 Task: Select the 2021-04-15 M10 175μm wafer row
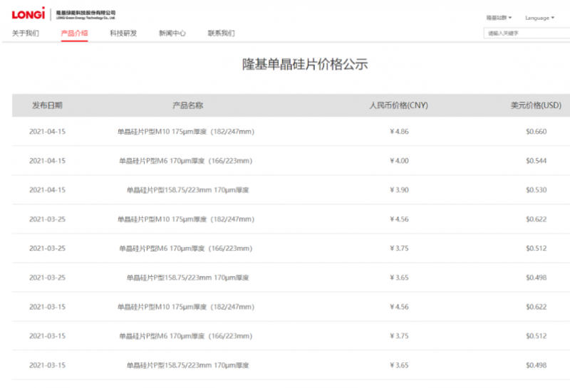coord(186,132)
